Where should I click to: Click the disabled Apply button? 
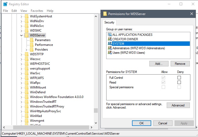click(x=184, y=123)
